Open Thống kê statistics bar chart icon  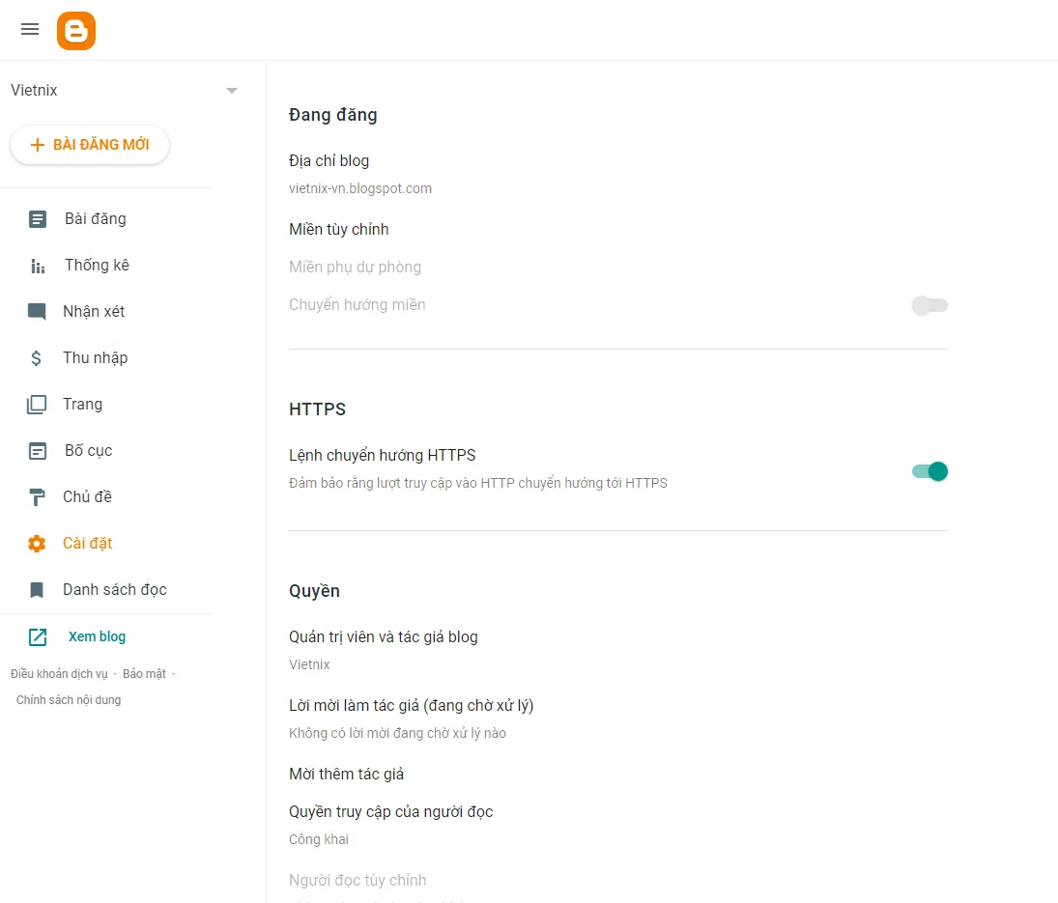point(38,266)
